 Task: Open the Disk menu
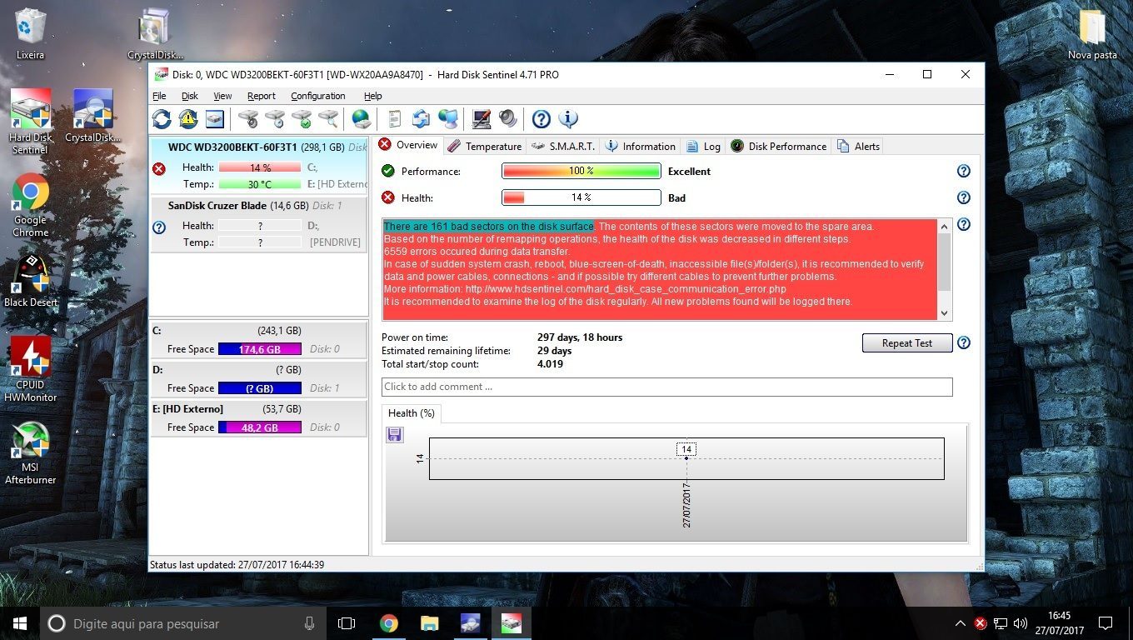190,96
